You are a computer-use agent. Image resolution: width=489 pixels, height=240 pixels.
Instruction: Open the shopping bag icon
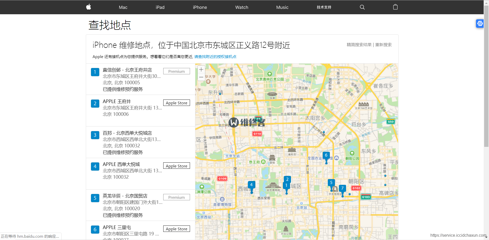[395, 7]
